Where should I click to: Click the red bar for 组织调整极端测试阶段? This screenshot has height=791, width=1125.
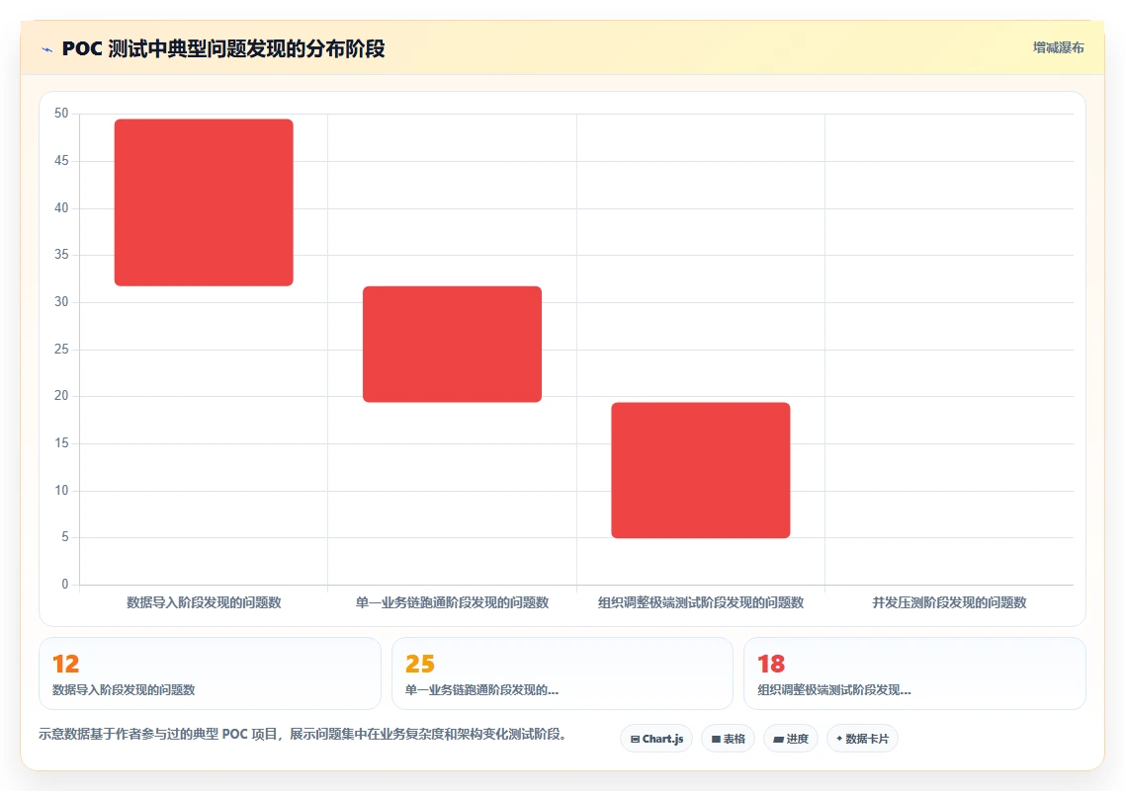(x=701, y=470)
